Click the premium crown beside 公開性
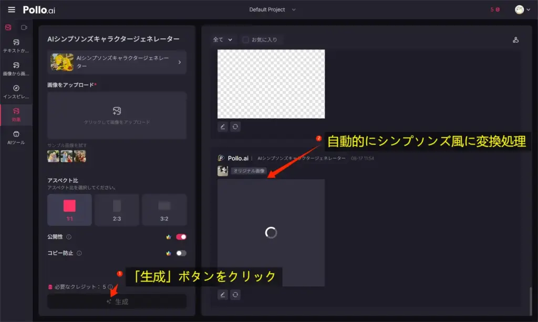Image resolution: width=538 pixels, height=322 pixels. (x=169, y=237)
